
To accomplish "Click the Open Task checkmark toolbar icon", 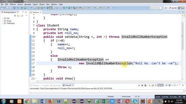I will (29, 8).
